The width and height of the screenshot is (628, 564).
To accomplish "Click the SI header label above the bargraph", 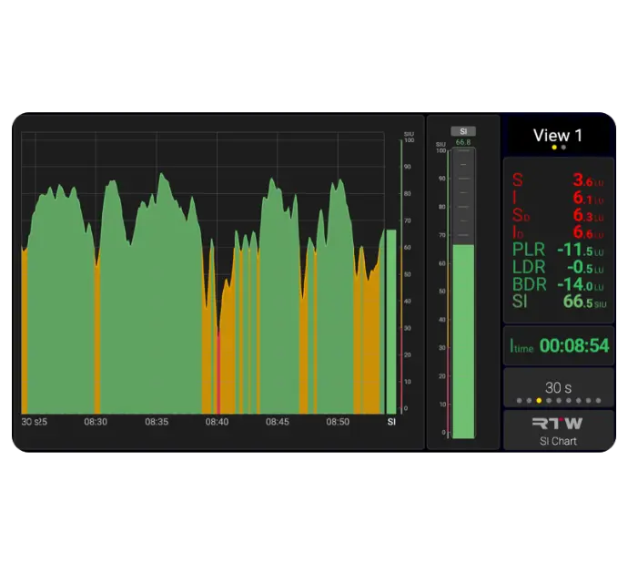I will point(463,131).
